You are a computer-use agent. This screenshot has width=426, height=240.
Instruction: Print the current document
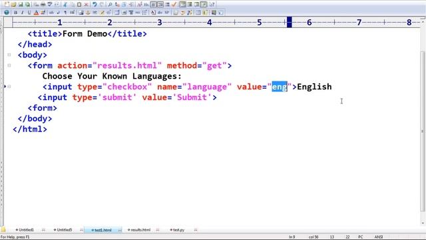click(43, 5)
